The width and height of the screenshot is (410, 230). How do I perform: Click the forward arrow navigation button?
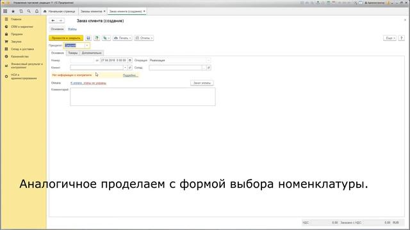[61, 20]
